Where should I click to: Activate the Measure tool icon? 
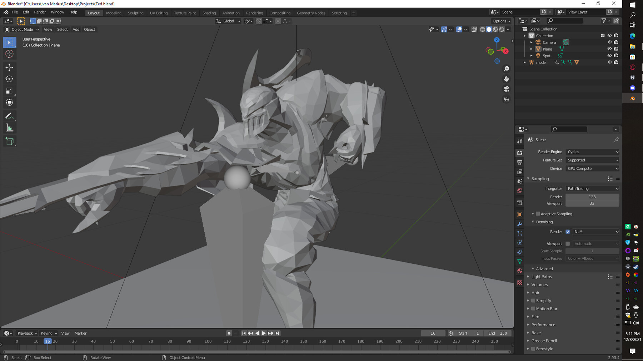pyautogui.click(x=10, y=127)
